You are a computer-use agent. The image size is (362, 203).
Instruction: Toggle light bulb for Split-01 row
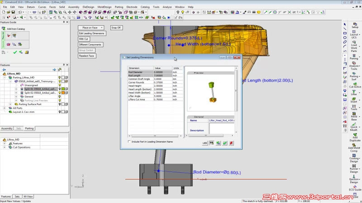[x=60, y=89]
